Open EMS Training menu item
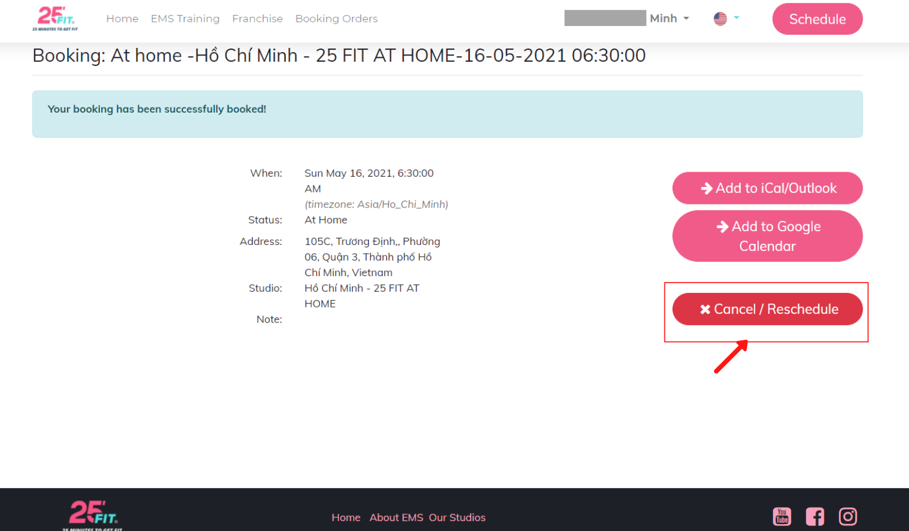This screenshot has width=909, height=531. coord(185,18)
